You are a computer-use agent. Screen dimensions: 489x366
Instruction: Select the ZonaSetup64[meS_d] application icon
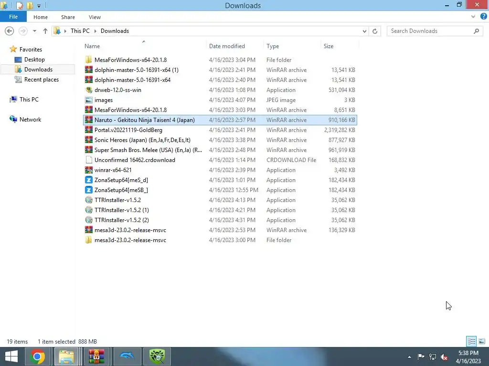[x=88, y=180]
